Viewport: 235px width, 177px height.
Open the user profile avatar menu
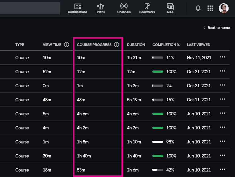(x=223, y=8)
